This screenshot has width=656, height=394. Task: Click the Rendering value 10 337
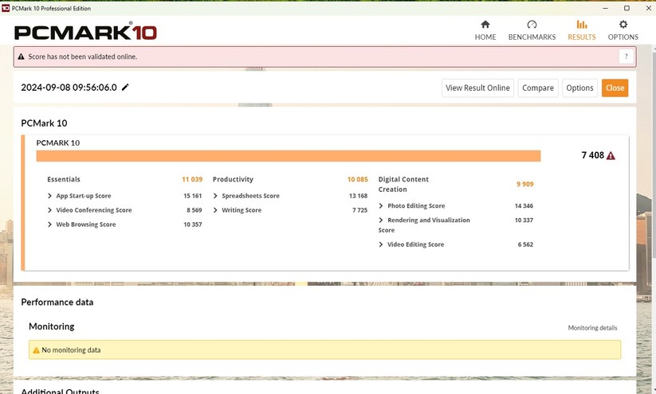(524, 220)
